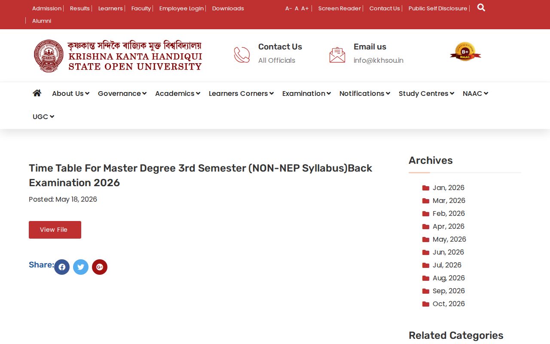Reset font size with A
Screen dimensions: 550x344
[296, 8]
